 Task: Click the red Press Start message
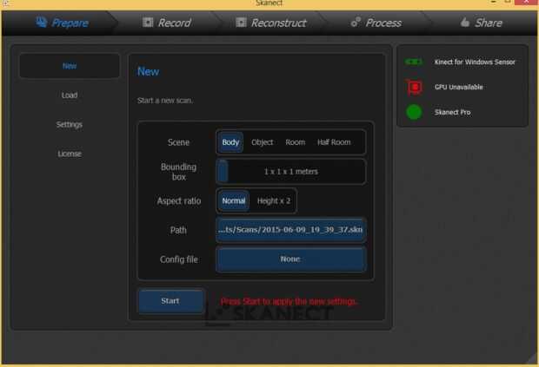289,301
